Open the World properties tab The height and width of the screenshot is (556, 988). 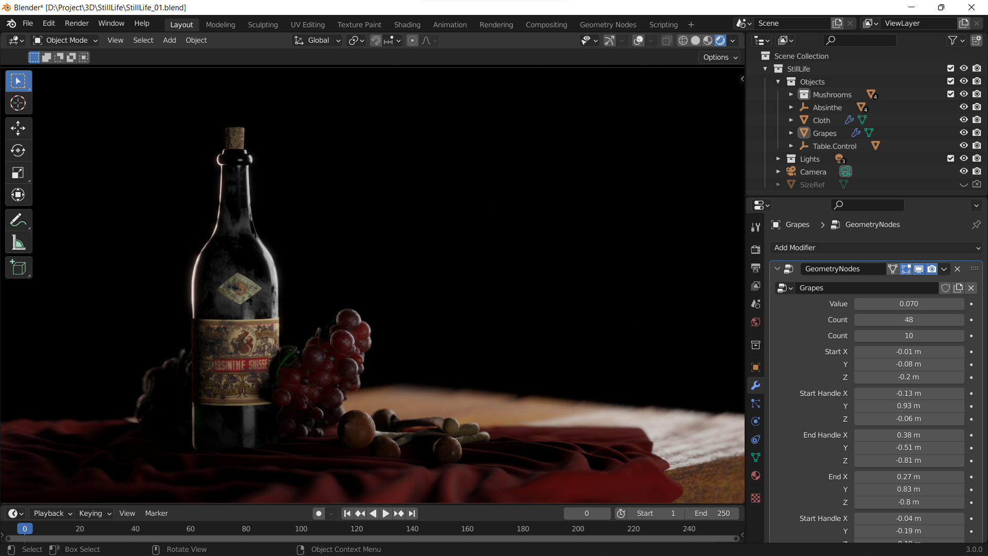pyautogui.click(x=755, y=322)
